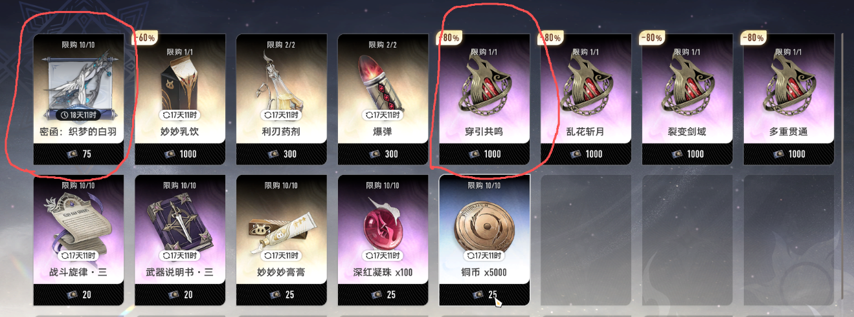
Task: Open the 武器说明书・三 book item
Action: click(x=180, y=240)
